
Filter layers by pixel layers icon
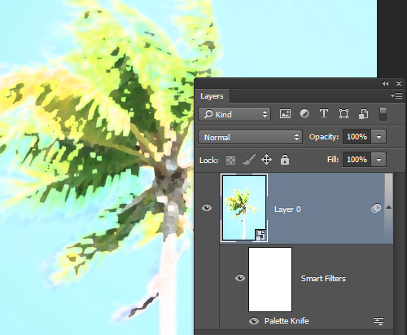[285, 113]
